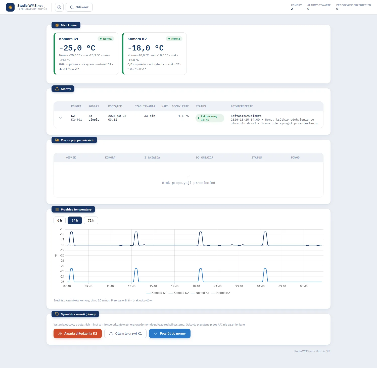Toggle the Norma K2 legend series
Screen dimensions: 377x368
(220, 293)
